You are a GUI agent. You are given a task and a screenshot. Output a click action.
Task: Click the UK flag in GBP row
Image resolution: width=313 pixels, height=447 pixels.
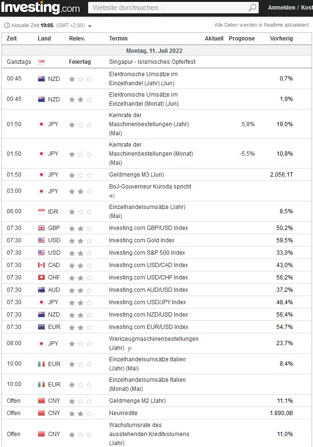(x=41, y=228)
